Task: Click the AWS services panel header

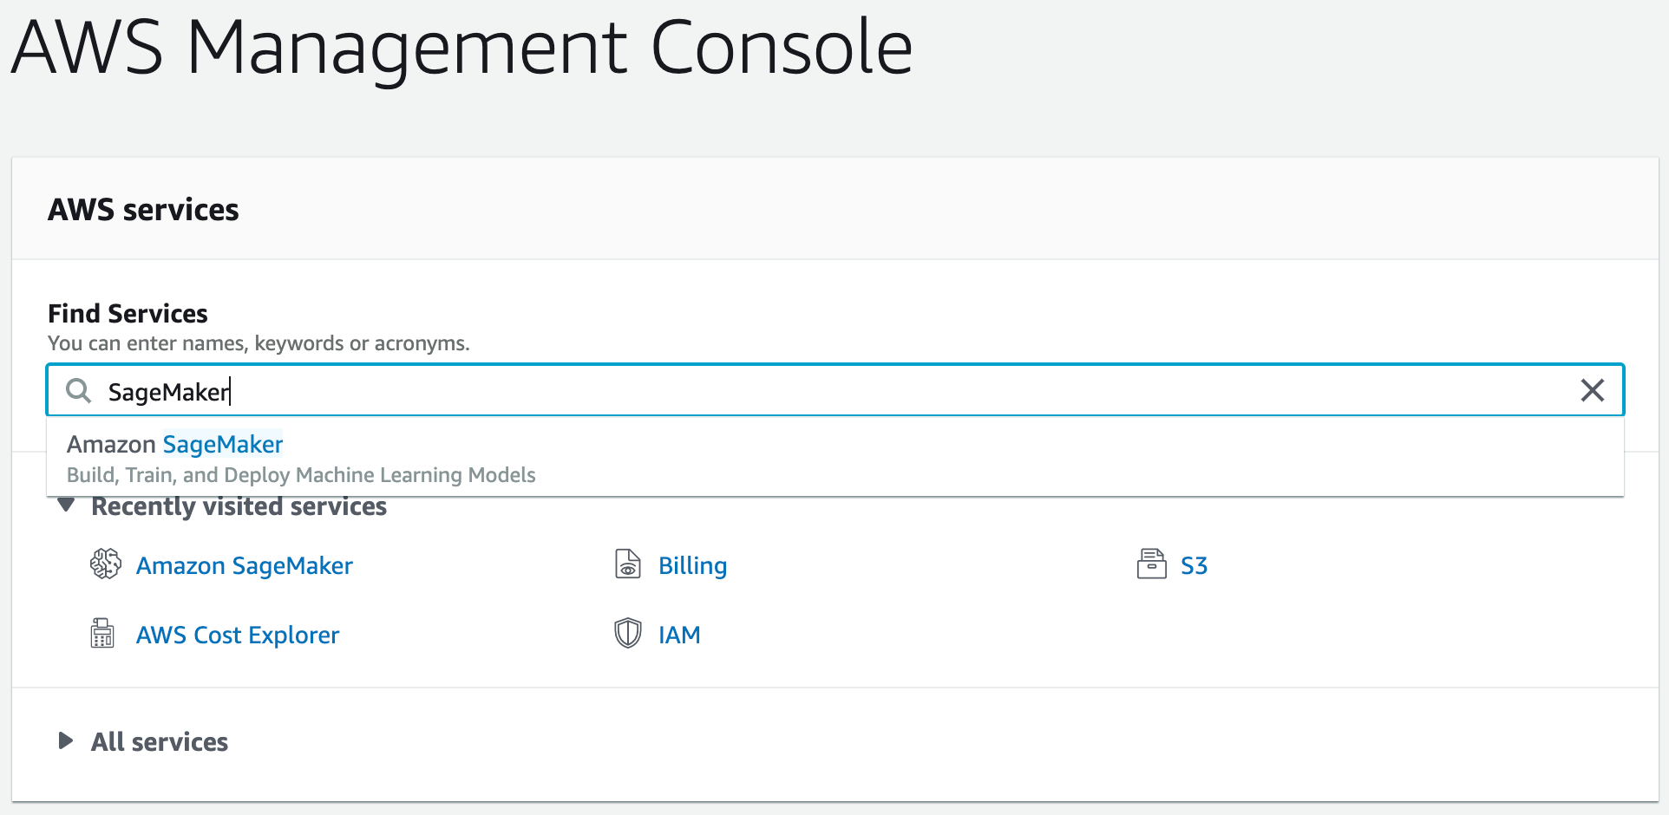Action: pyautogui.click(x=143, y=210)
